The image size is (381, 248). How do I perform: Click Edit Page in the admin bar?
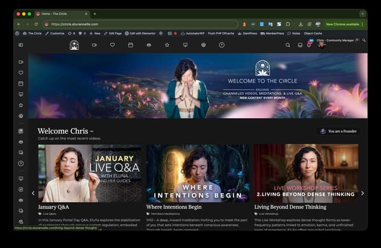tap(113, 33)
